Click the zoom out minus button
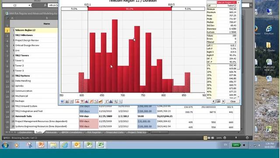The width and height of the screenshot is (280, 158). (225, 138)
